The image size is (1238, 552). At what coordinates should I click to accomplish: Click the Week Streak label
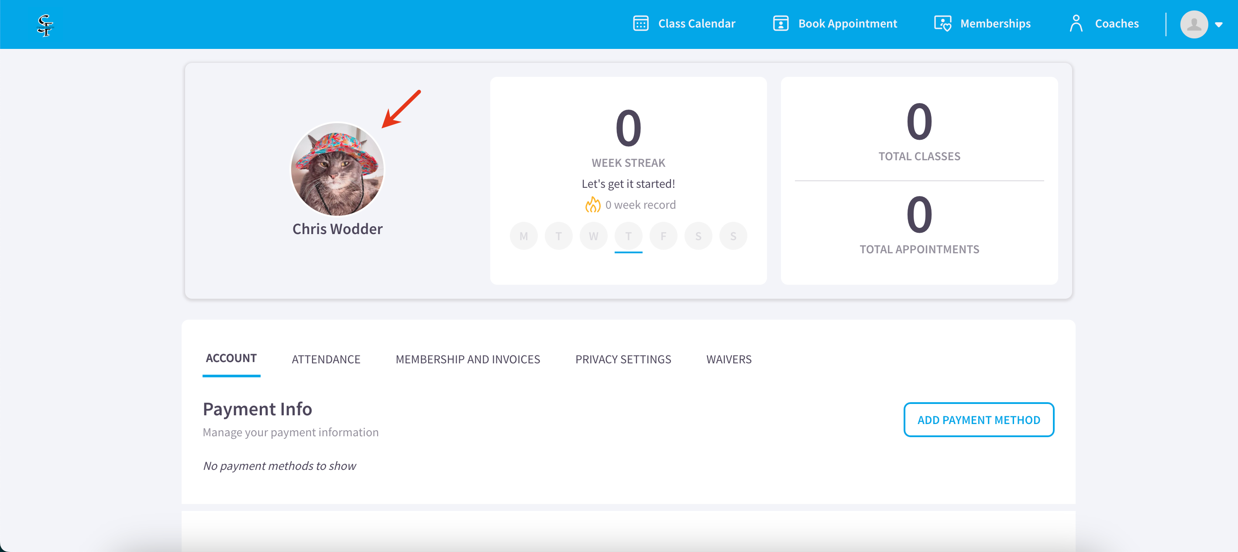[628, 163]
